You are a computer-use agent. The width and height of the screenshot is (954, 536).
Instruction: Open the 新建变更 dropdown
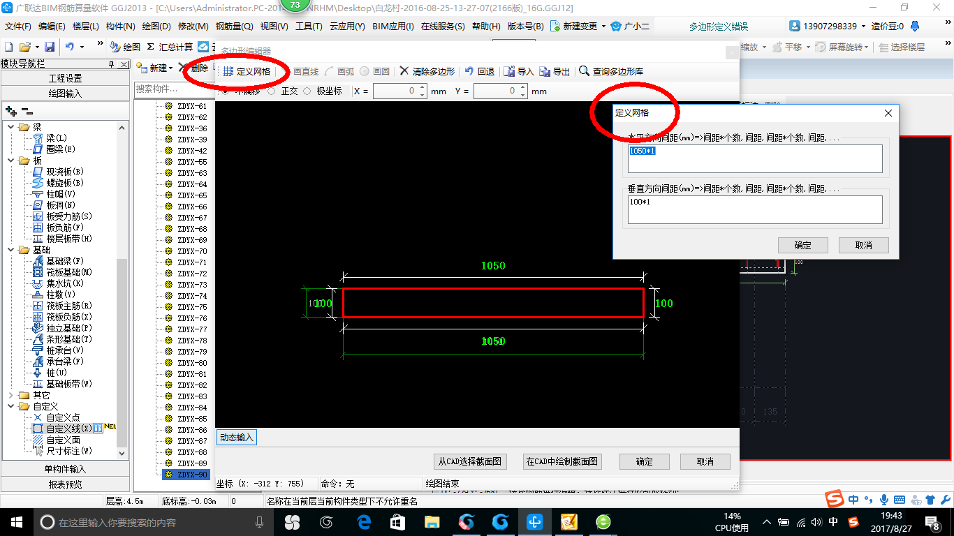click(603, 27)
